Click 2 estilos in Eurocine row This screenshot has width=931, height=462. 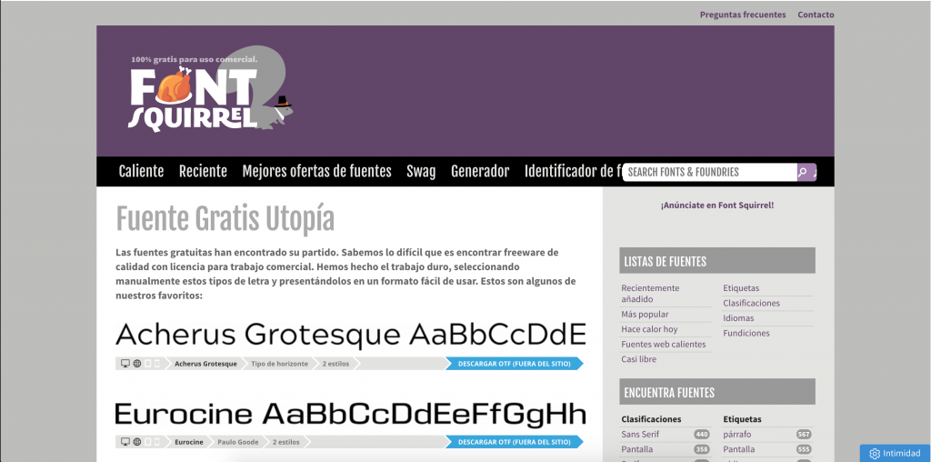tap(286, 442)
